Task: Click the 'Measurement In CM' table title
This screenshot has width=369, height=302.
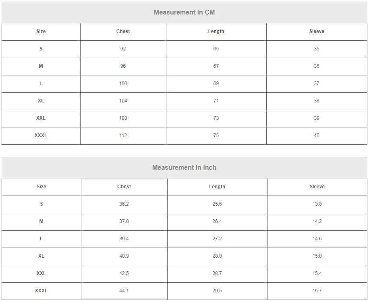Action: pos(184,12)
